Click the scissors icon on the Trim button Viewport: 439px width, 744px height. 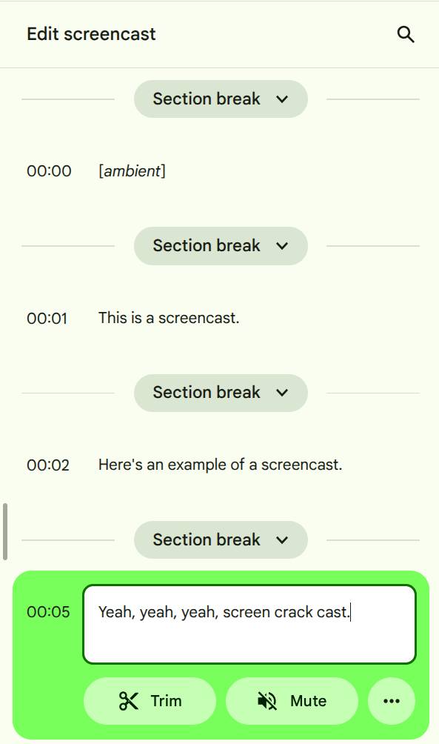(x=128, y=700)
